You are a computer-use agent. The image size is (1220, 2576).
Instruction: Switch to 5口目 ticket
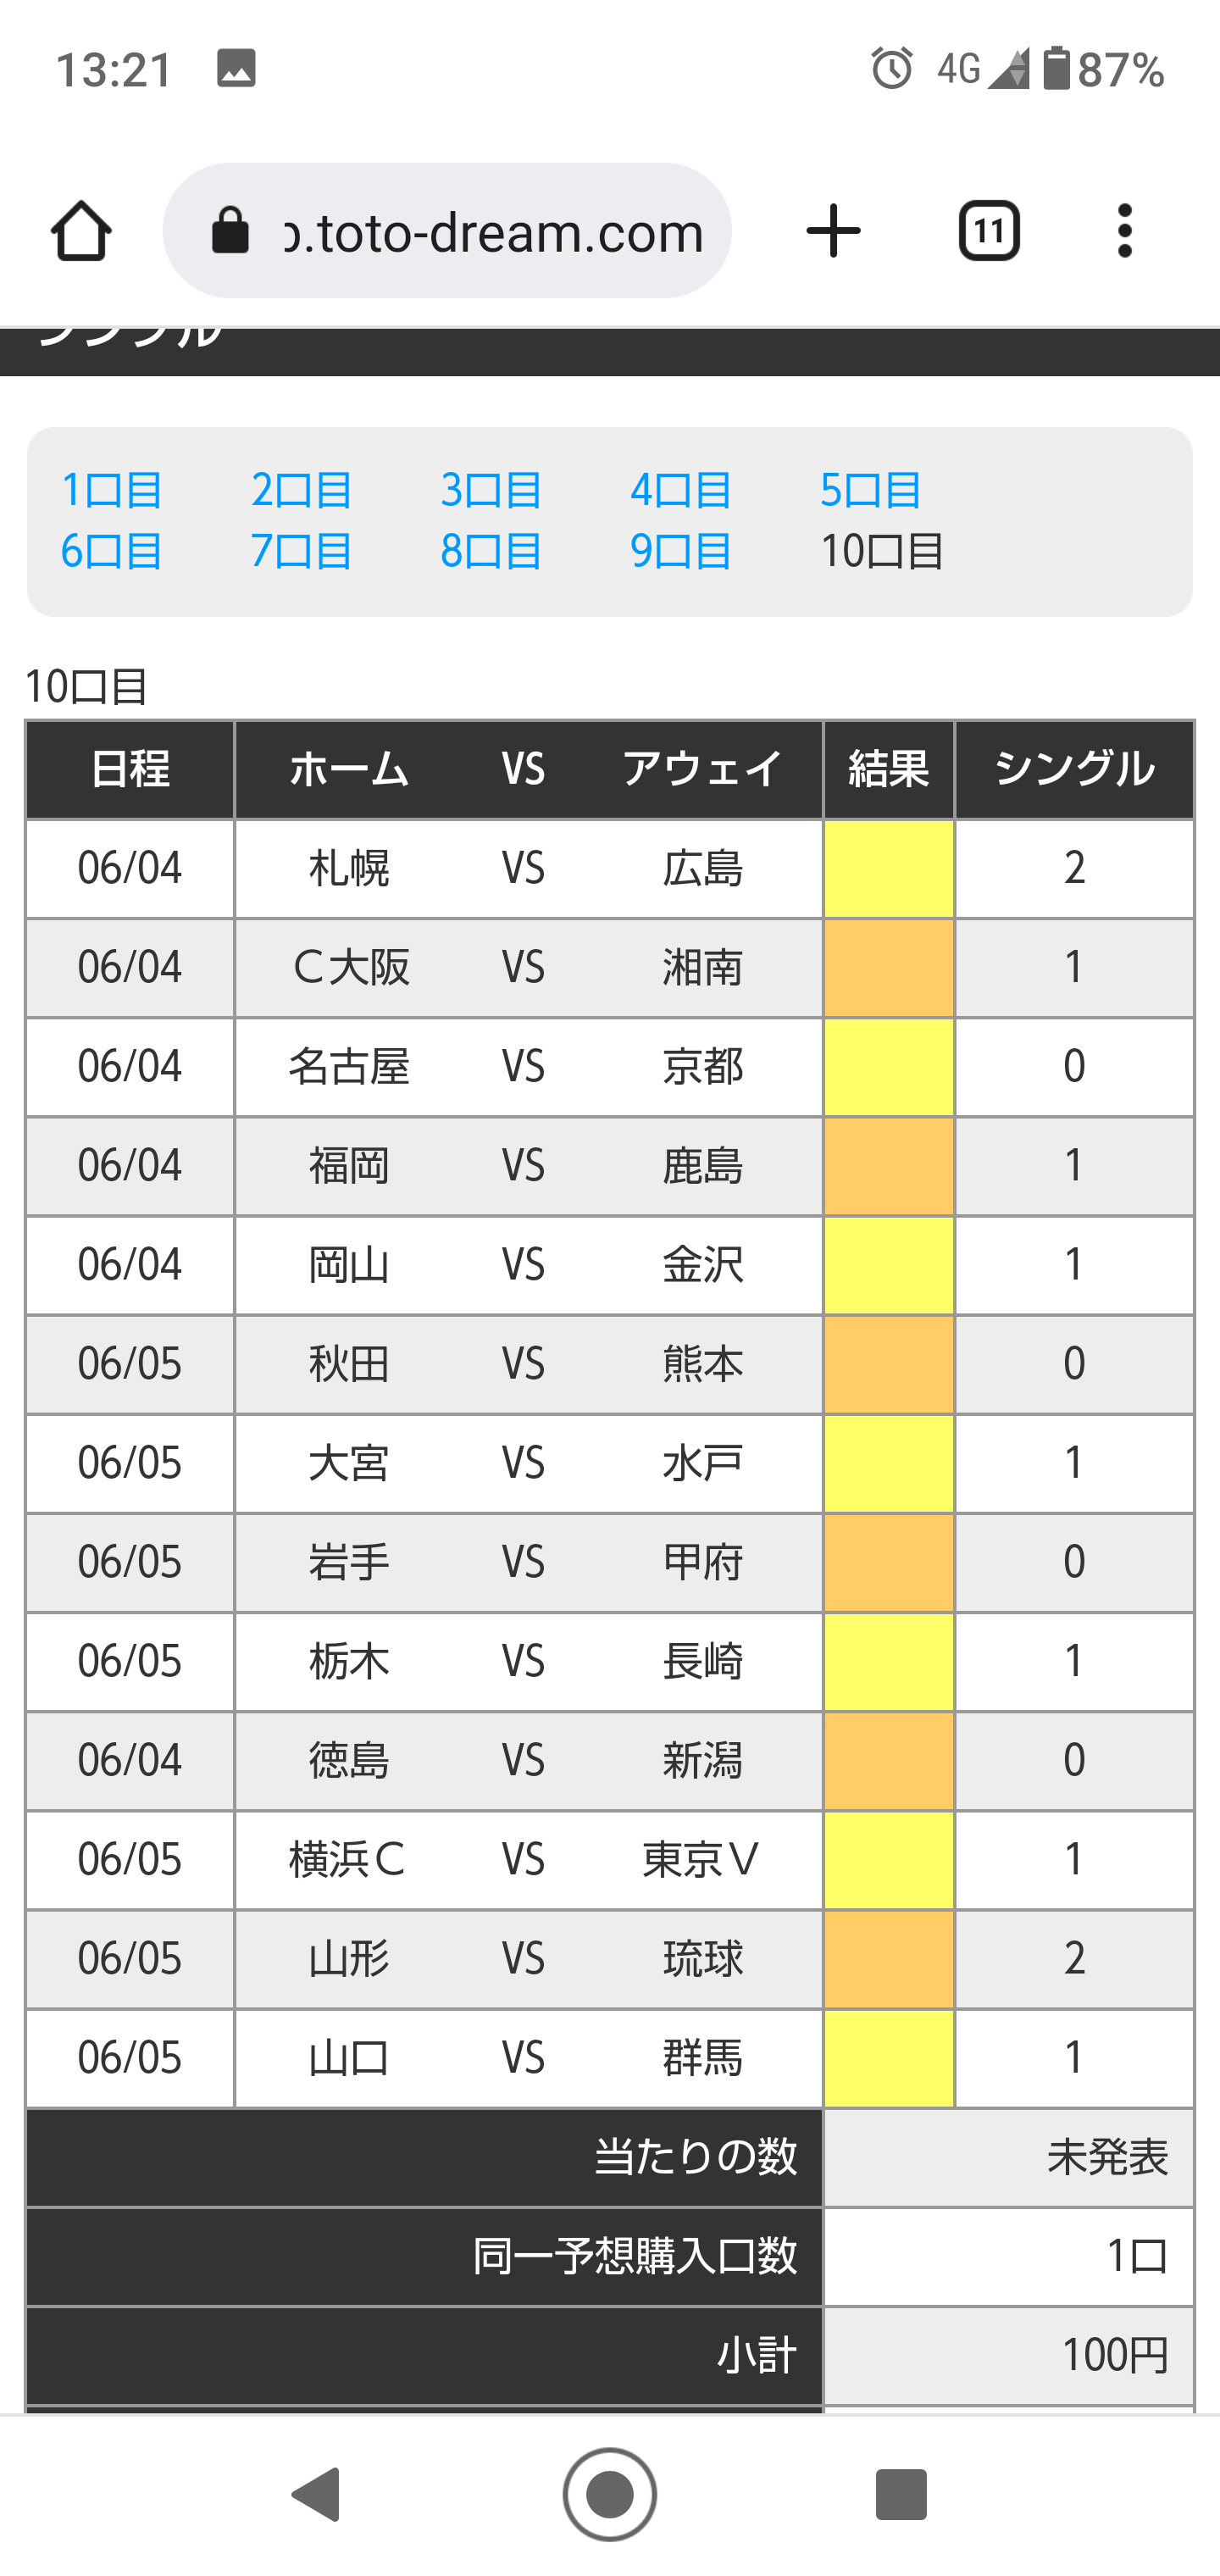871,490
